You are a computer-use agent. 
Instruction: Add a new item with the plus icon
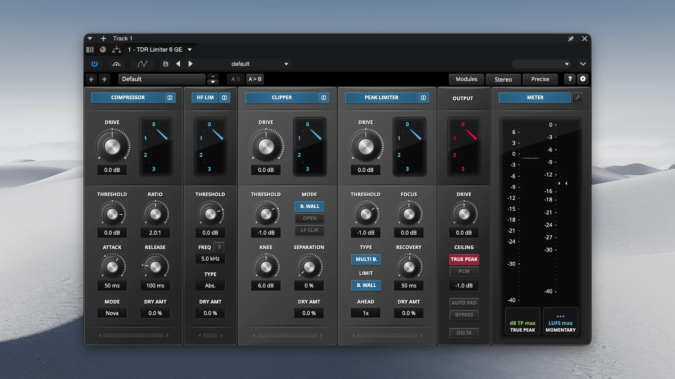point(103,39)
